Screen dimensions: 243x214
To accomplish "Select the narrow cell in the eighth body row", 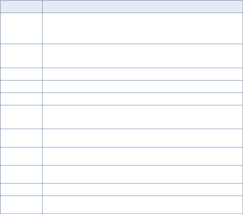I will [21, 156].
